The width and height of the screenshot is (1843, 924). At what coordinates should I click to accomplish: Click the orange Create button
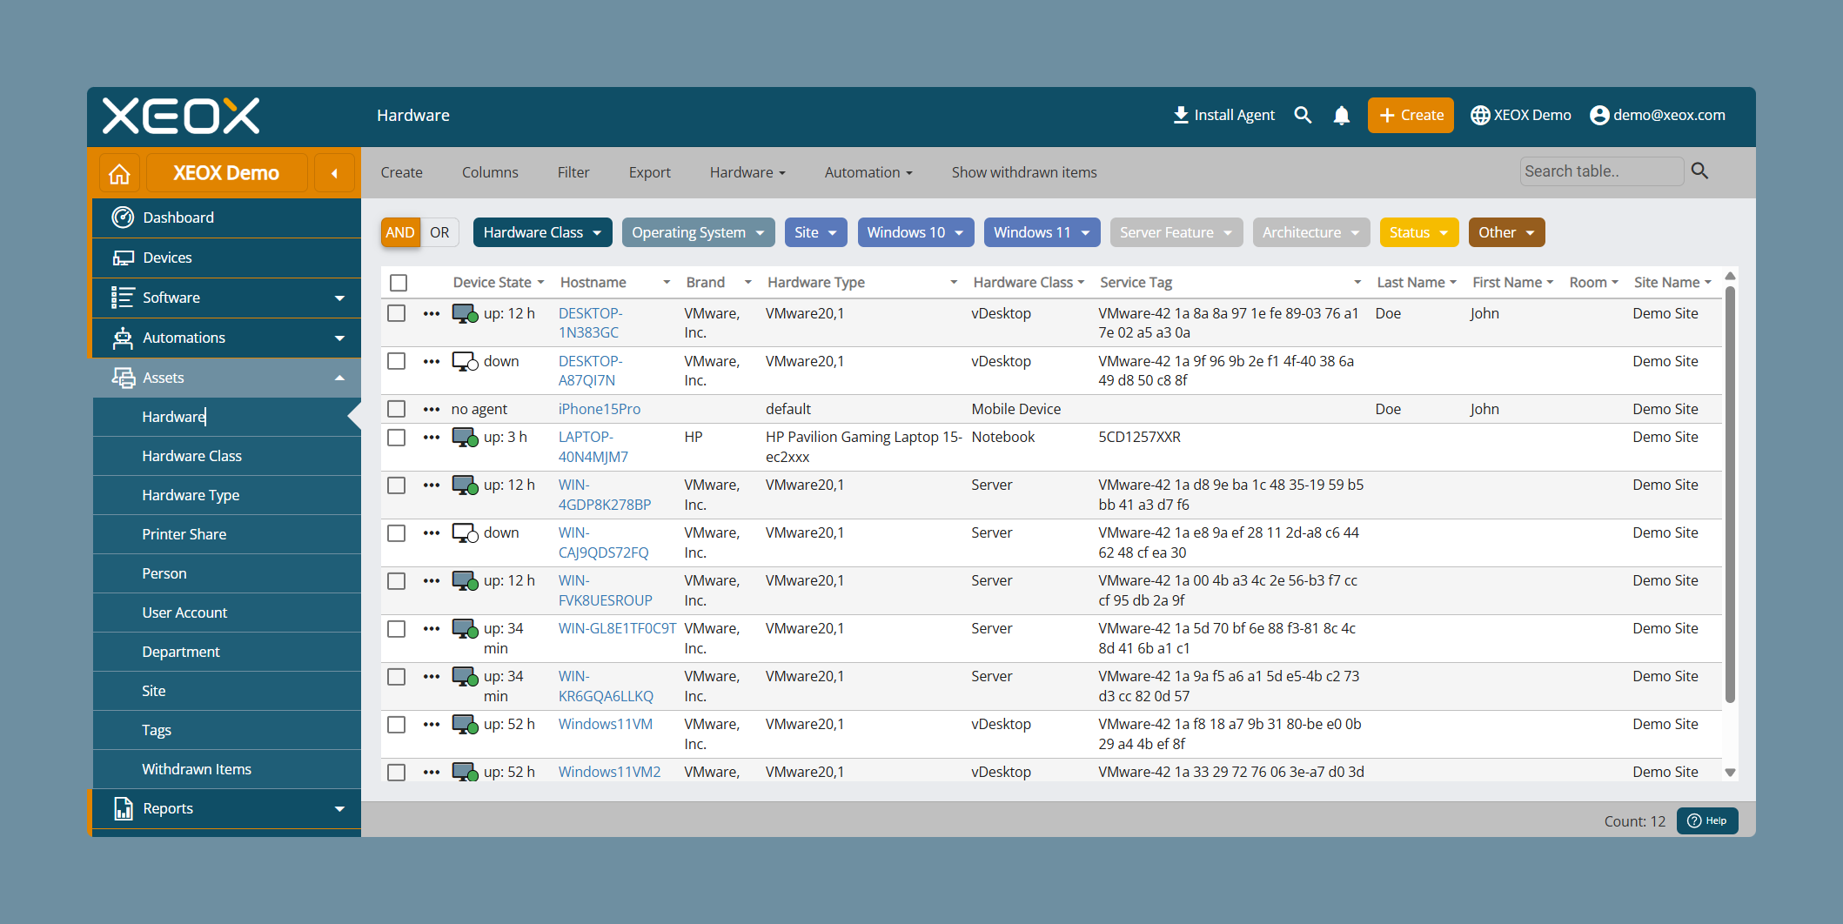click(x=1411, y=115)
